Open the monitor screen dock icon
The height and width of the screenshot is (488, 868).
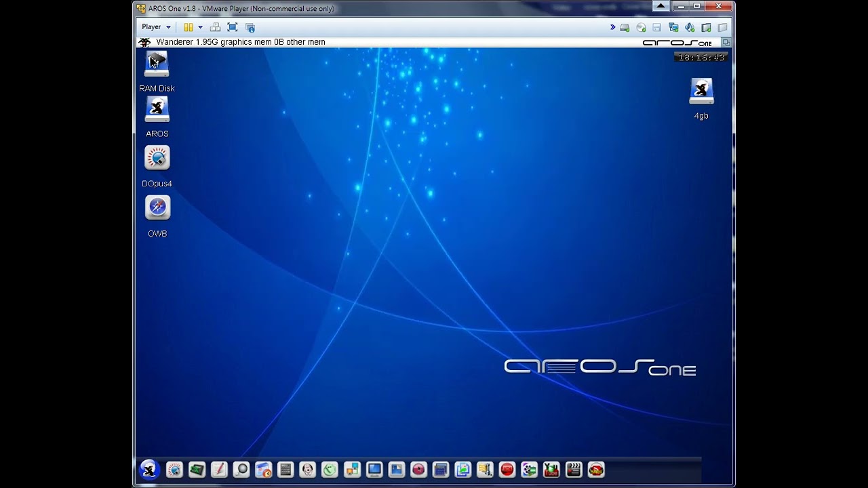(x=374, y=469)
